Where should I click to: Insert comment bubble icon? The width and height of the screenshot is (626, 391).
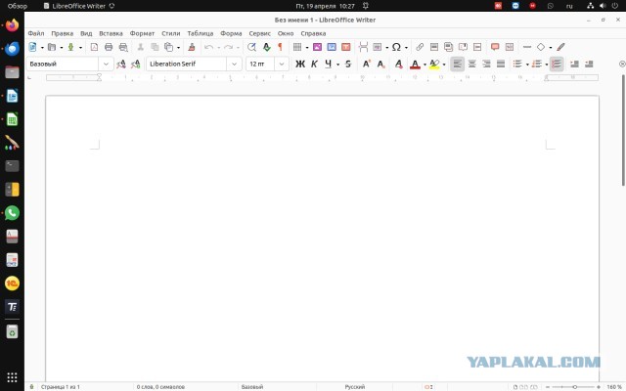[495, 47]
